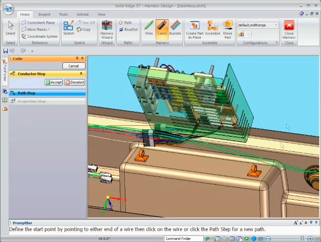The width and height of the screenshot is (321, 242).
Task: Select the Properties Step row
Action: pyautogui.click(x=47, y=101)
